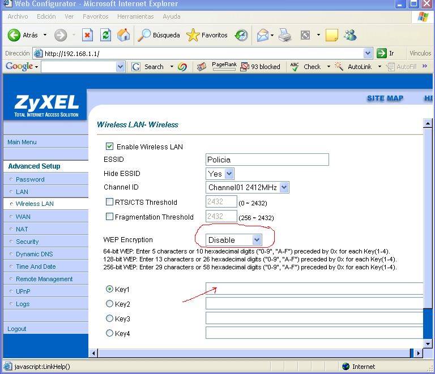The image size is (435, 374).
Task: Click the yellow note icon
Action: click(331, 35)
